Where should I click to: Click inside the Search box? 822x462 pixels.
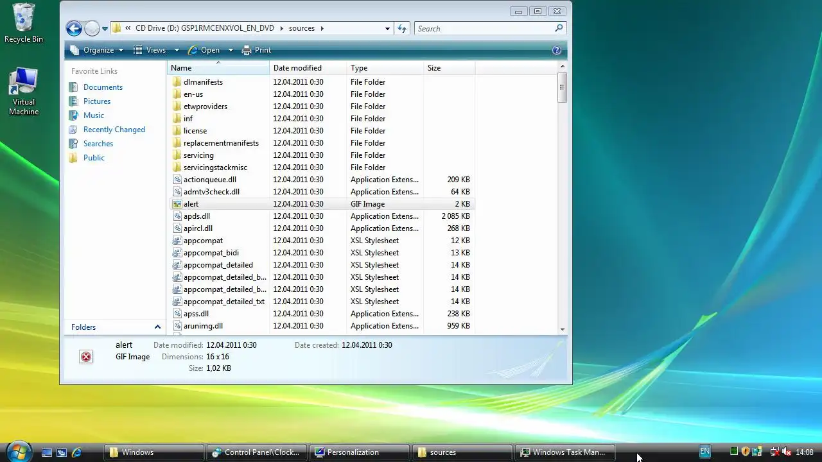tap(485, 28)
